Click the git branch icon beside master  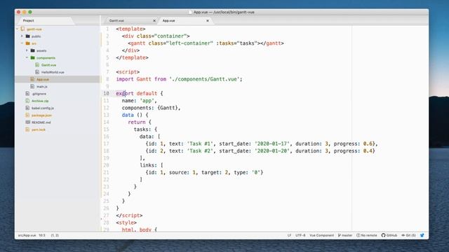coord(340,235)
